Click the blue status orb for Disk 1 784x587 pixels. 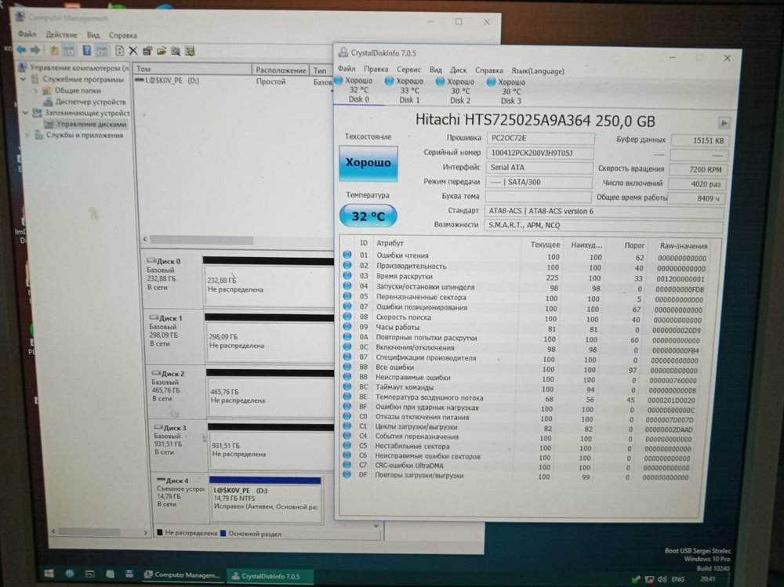(x=389, y=81)
